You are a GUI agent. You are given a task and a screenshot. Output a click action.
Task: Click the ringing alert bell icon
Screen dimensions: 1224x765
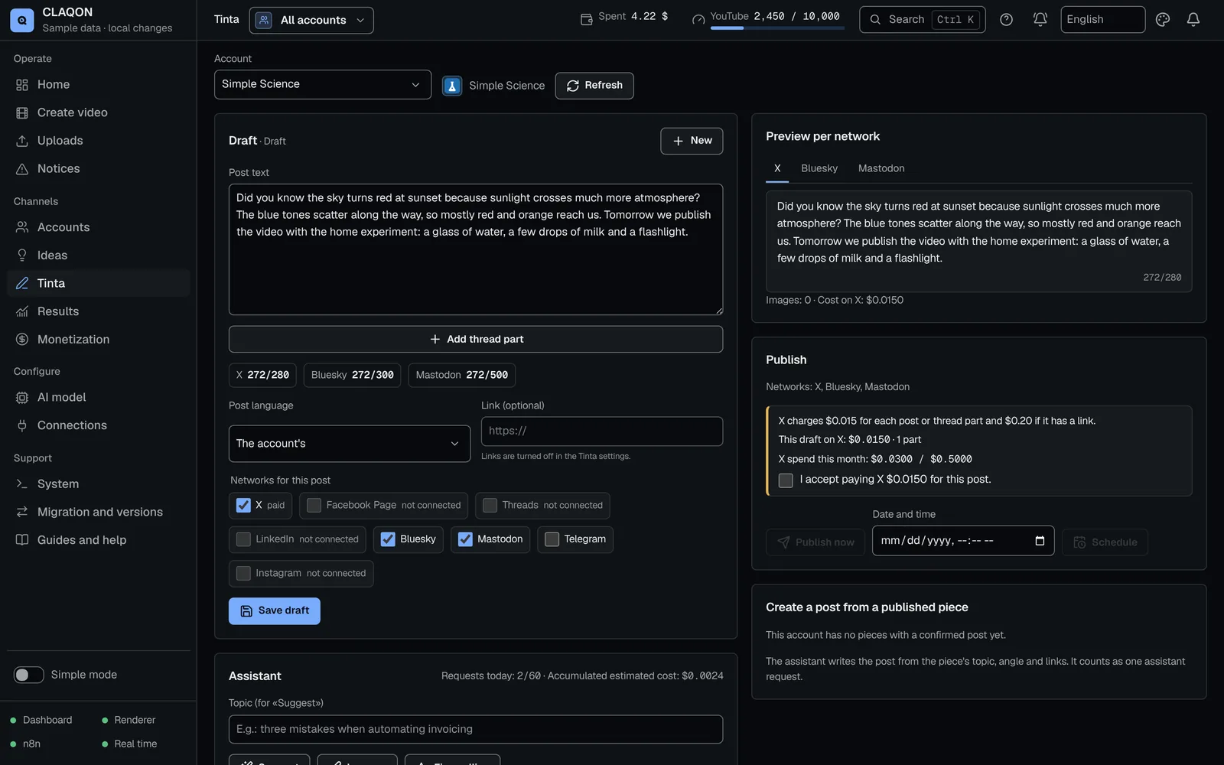[x=1040, y=20]
